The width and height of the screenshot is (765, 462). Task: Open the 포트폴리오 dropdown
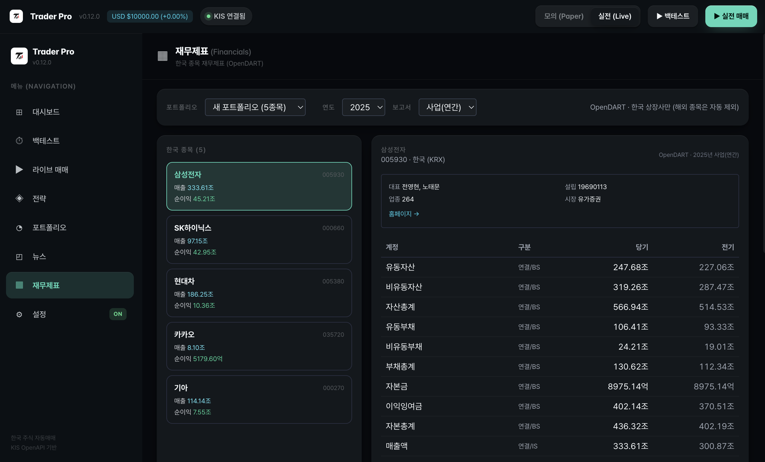tap(255, 107)
